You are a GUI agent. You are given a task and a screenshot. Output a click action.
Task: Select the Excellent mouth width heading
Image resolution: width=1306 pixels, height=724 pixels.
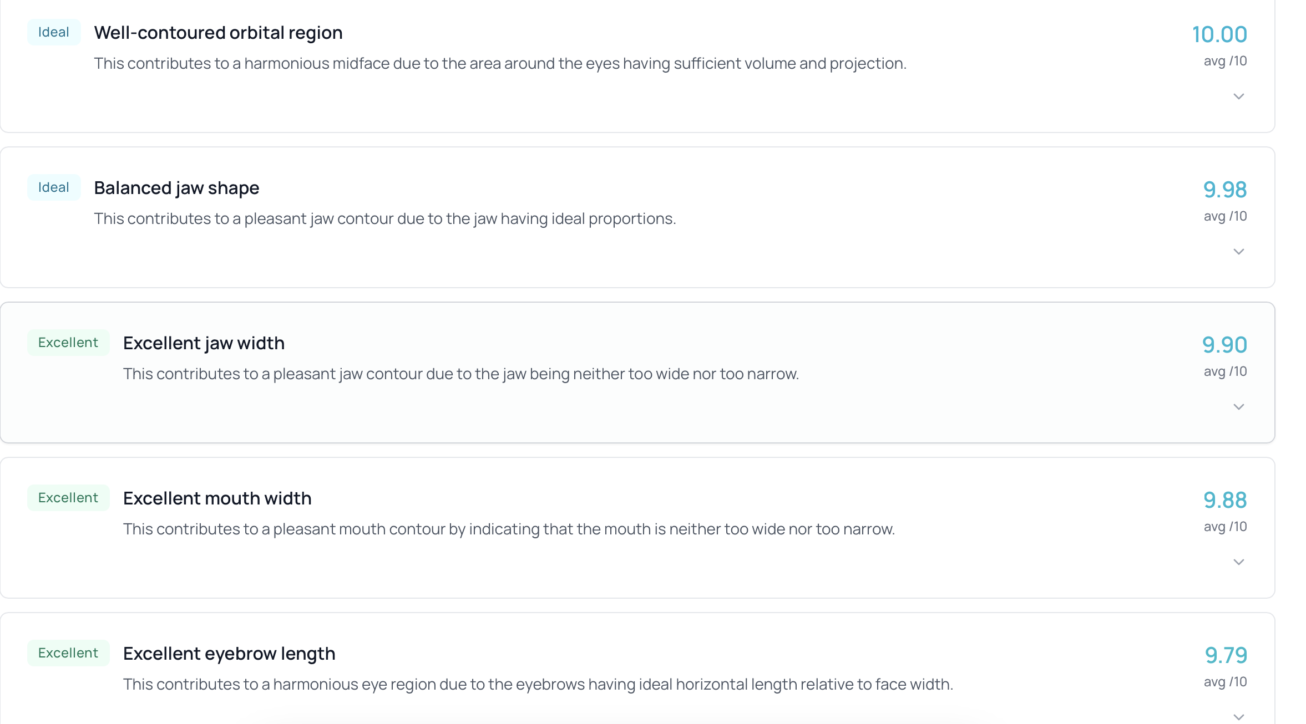[217, 498]
